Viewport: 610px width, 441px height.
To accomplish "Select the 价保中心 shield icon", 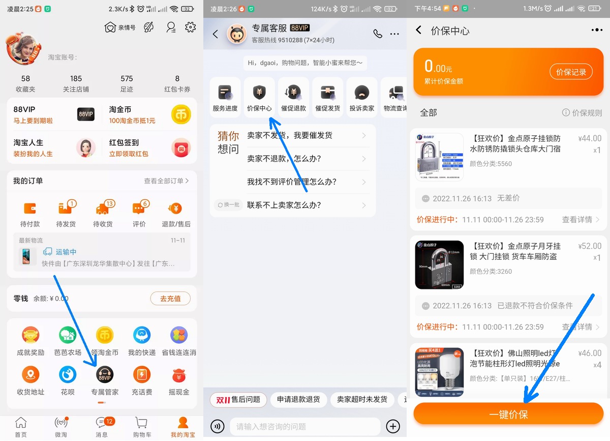I will 259,97.
